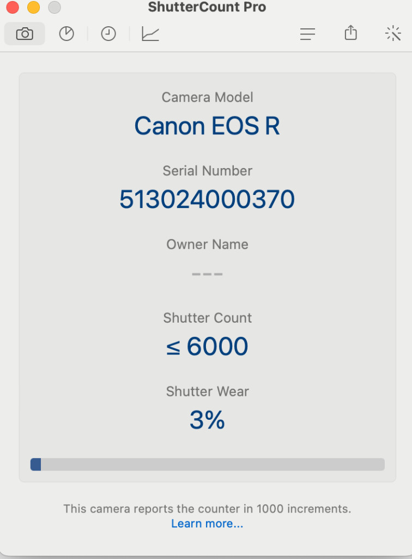Click the sparkle wand icon in toolbar
Screen dimensions: 412x559
[393, 33]
